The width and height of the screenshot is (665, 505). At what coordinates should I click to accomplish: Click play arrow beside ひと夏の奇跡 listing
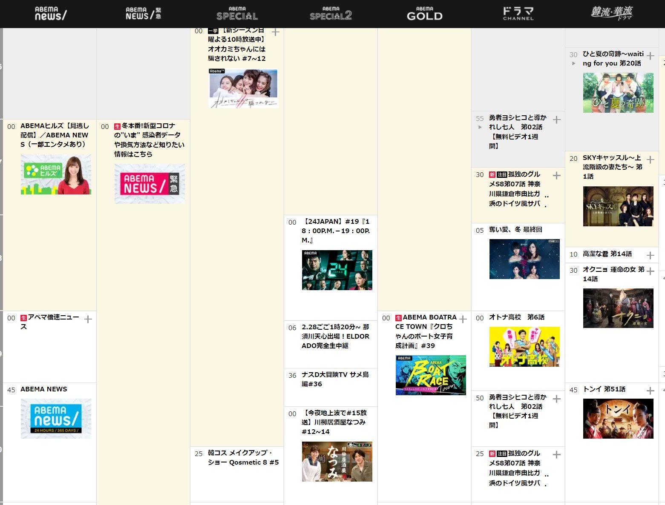pyautogui.click(x=574, y=63)
